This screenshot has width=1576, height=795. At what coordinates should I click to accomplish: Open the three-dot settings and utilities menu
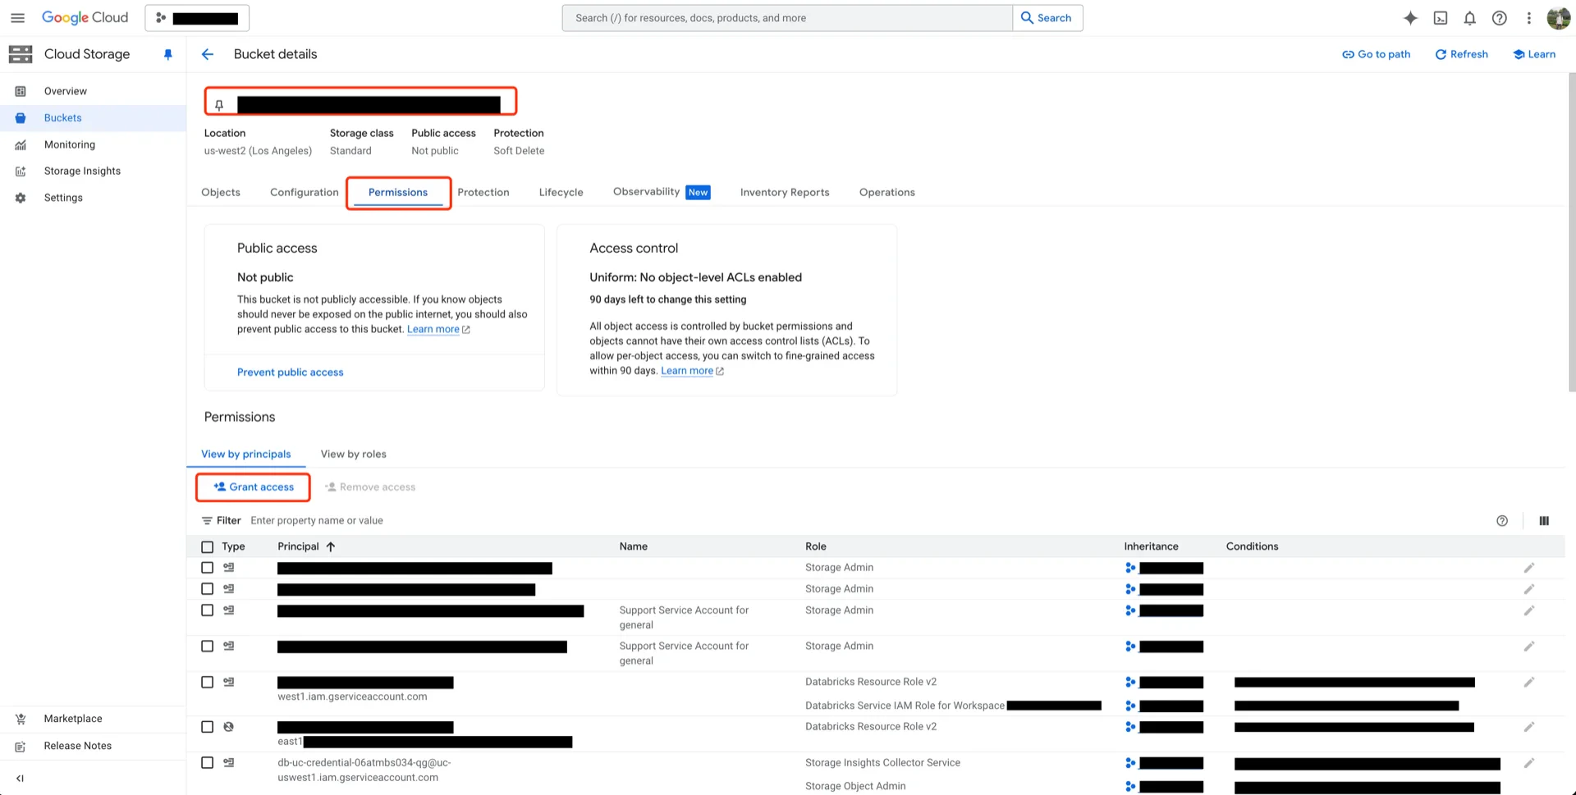pos(1528,18)
